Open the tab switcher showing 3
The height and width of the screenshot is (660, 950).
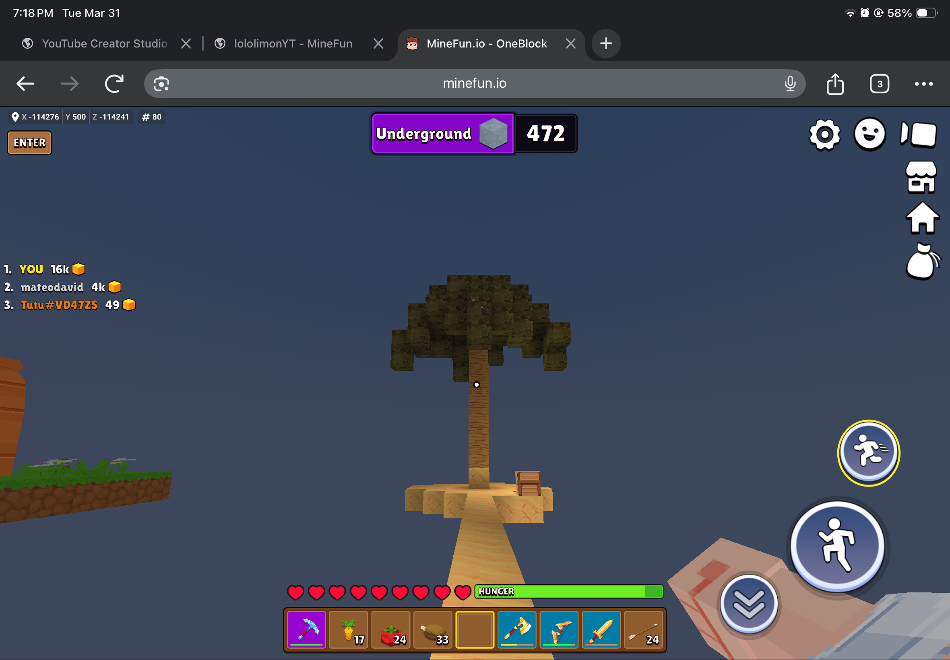(x=879, y=84)
